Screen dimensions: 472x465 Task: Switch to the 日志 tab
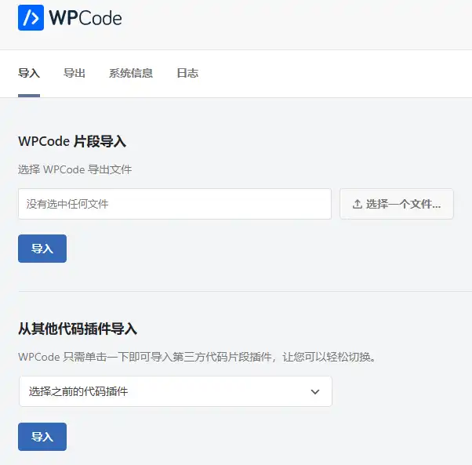point(187,73)
